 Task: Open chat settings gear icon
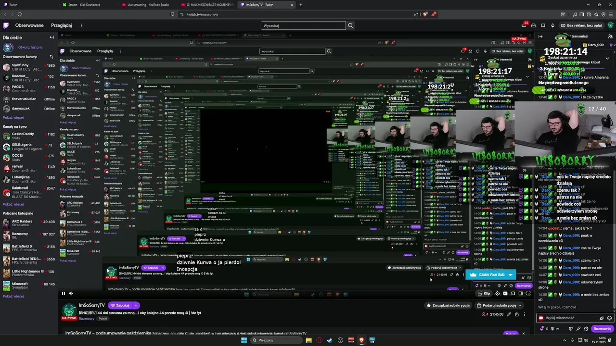point(586,329)
